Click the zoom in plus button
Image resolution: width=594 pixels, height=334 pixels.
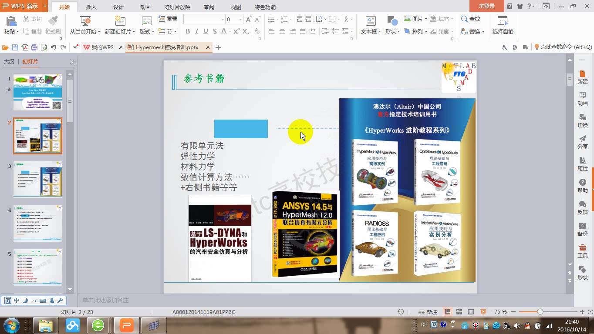coord(582,312)
